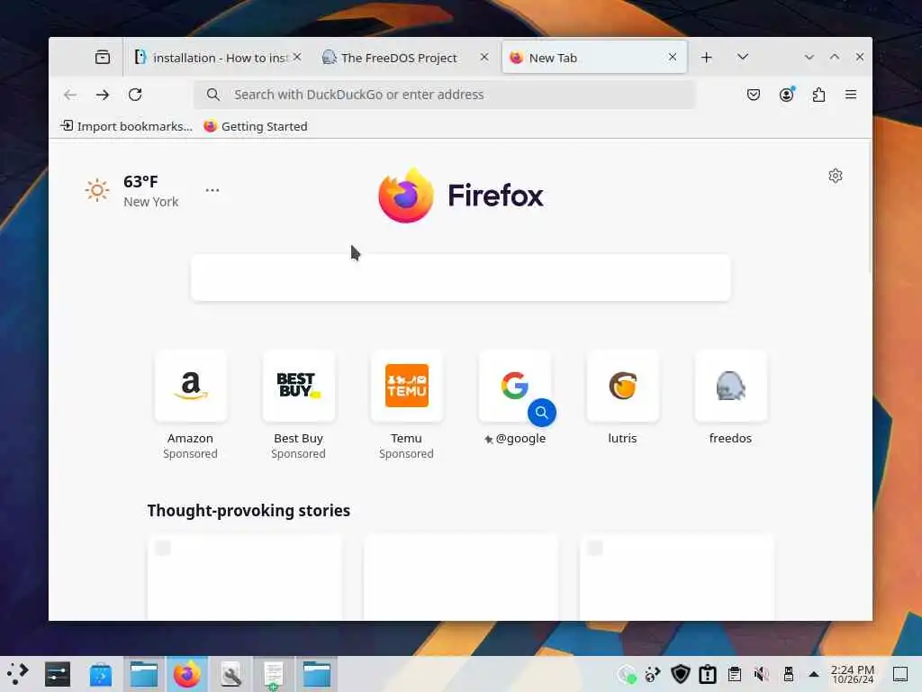The image size is (922, 692).
Task: Show hidden system tray icons
Action: (x=814, y=674)
